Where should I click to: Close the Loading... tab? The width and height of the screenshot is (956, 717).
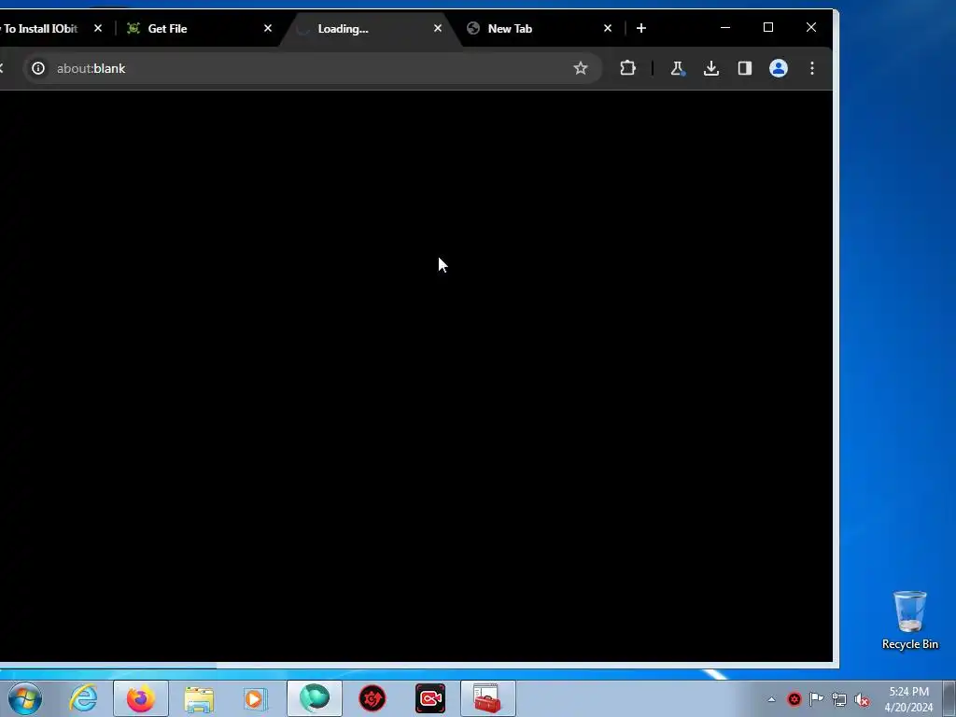pos(438,29)
